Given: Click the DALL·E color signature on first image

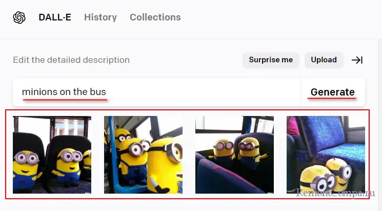Looking at the screenshot, I should tap(88, 193).
